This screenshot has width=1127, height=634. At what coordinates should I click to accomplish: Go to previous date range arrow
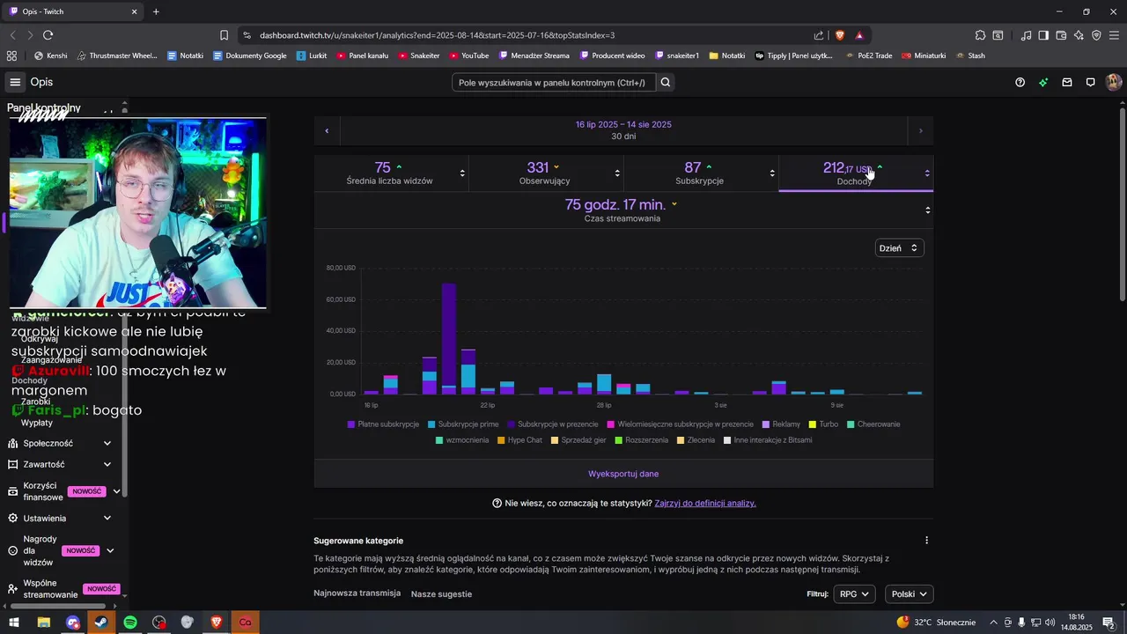click(x=327, y=130)
